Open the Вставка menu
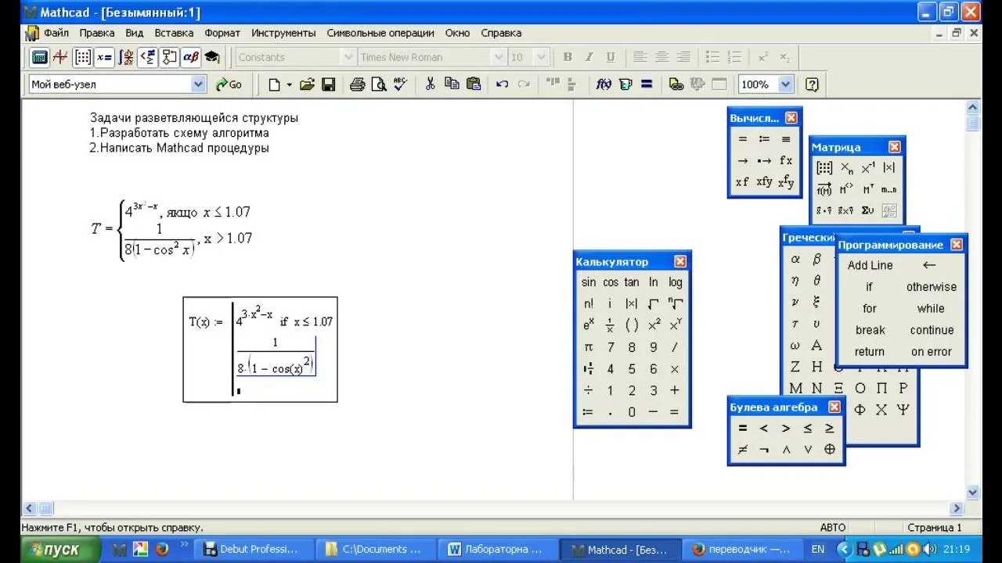1002x563 pixels. pos(174,33)
